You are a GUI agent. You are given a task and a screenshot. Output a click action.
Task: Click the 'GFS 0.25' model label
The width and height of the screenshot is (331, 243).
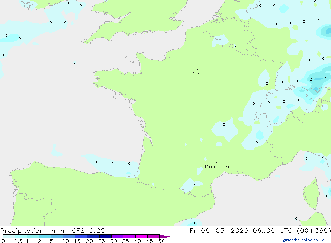88,231
